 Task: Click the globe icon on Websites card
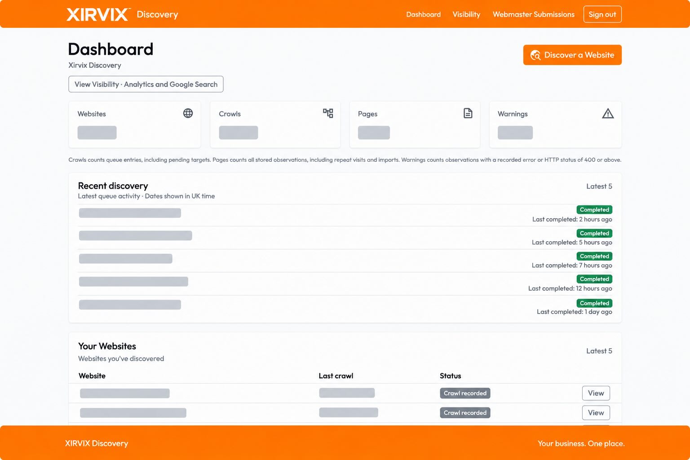tap(188, 113)
